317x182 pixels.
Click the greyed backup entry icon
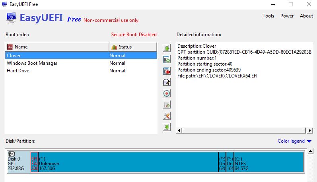click(x=167, y=105)
